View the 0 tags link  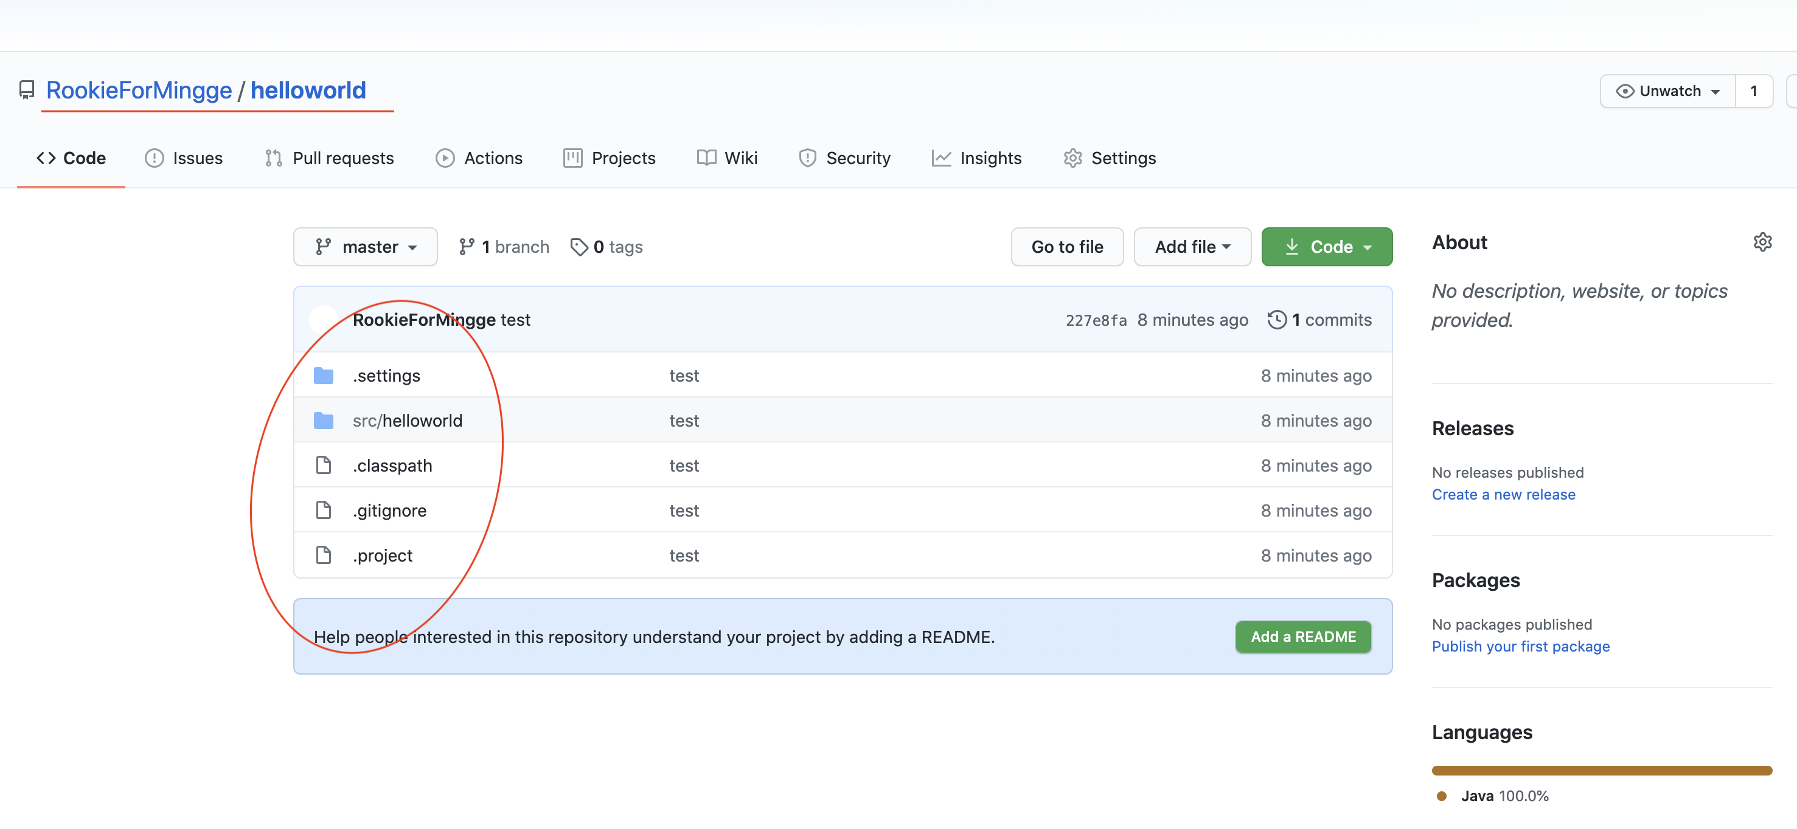click(607, 247)
